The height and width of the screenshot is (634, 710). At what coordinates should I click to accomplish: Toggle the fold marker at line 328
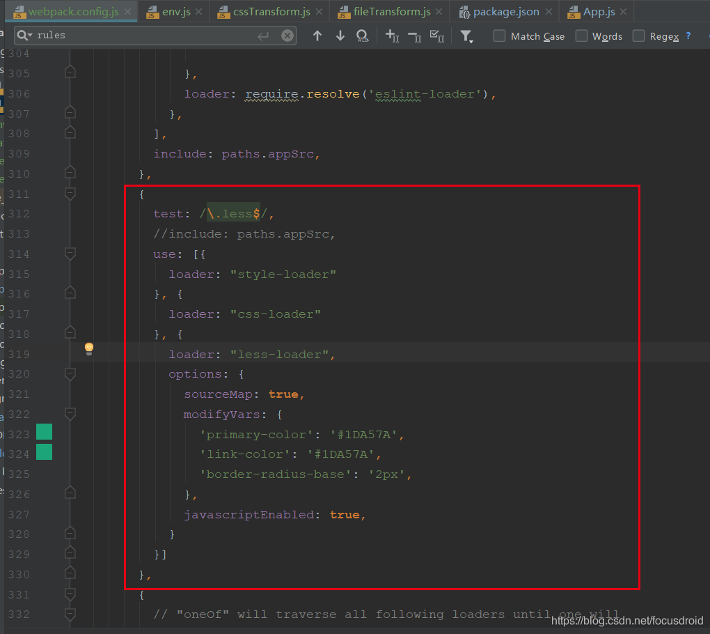[x=70, y=533]
